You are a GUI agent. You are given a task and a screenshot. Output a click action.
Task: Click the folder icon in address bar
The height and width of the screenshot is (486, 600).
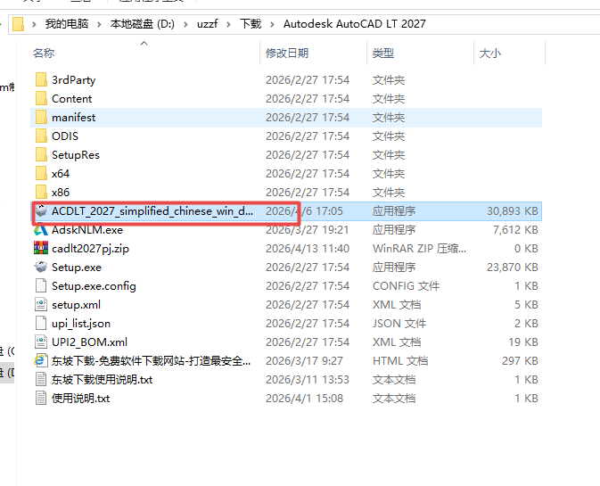pyautogui.click(x=18, y=24)
